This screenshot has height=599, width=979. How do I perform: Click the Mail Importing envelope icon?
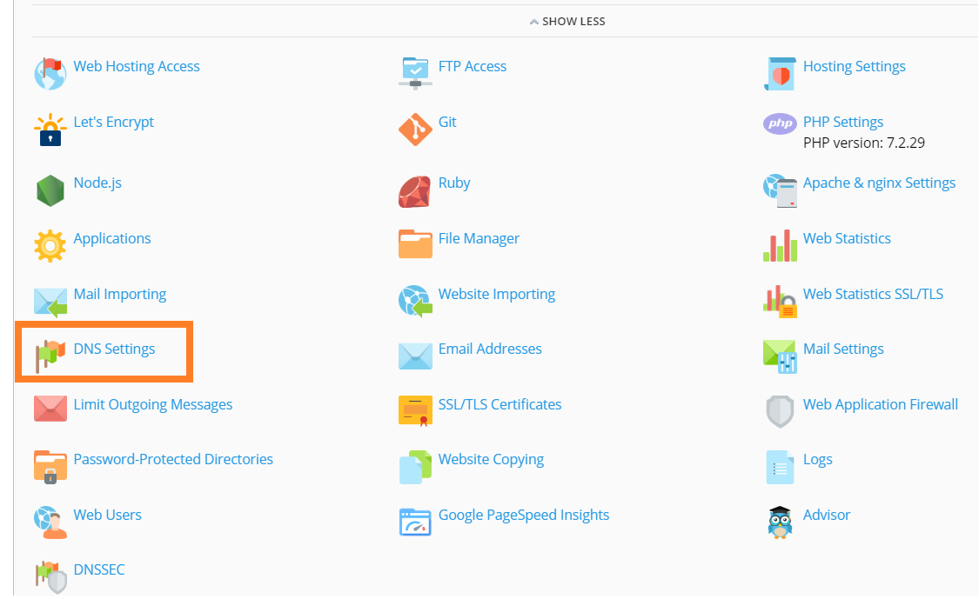[x=50, y=302]
